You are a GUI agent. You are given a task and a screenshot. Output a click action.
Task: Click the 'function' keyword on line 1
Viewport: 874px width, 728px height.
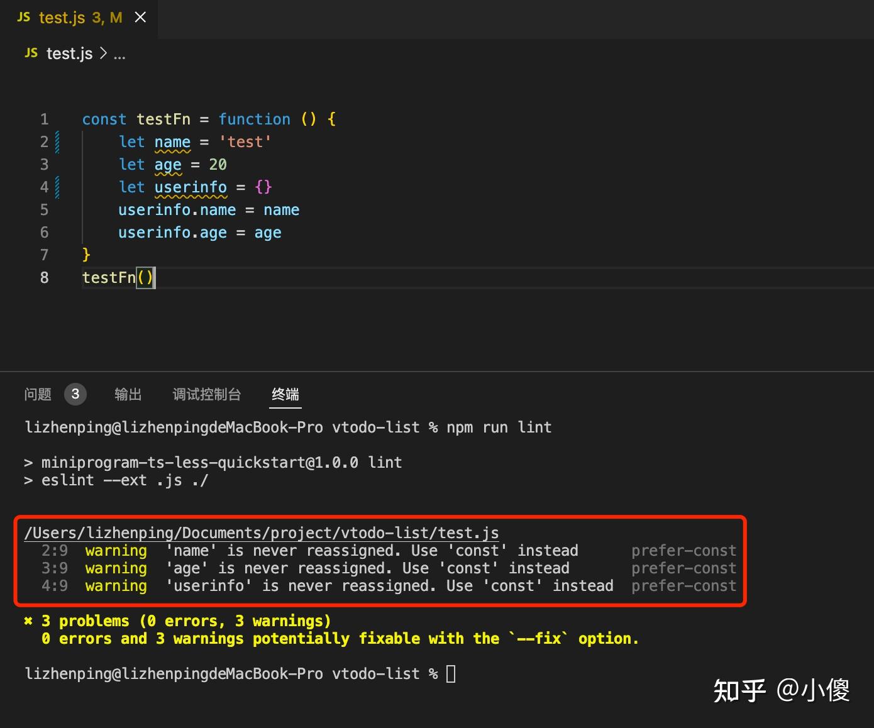[254, 119]
